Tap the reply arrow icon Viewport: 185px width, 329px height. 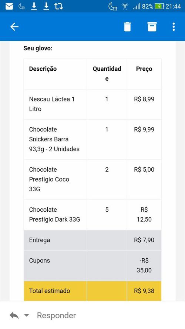point(14,315)
